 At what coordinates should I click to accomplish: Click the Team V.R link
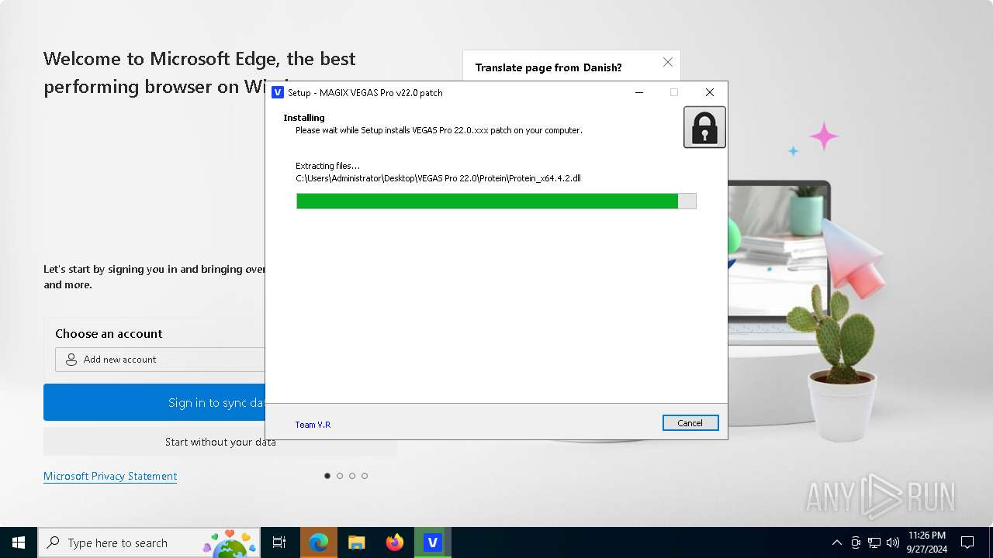tap(313, 425)
